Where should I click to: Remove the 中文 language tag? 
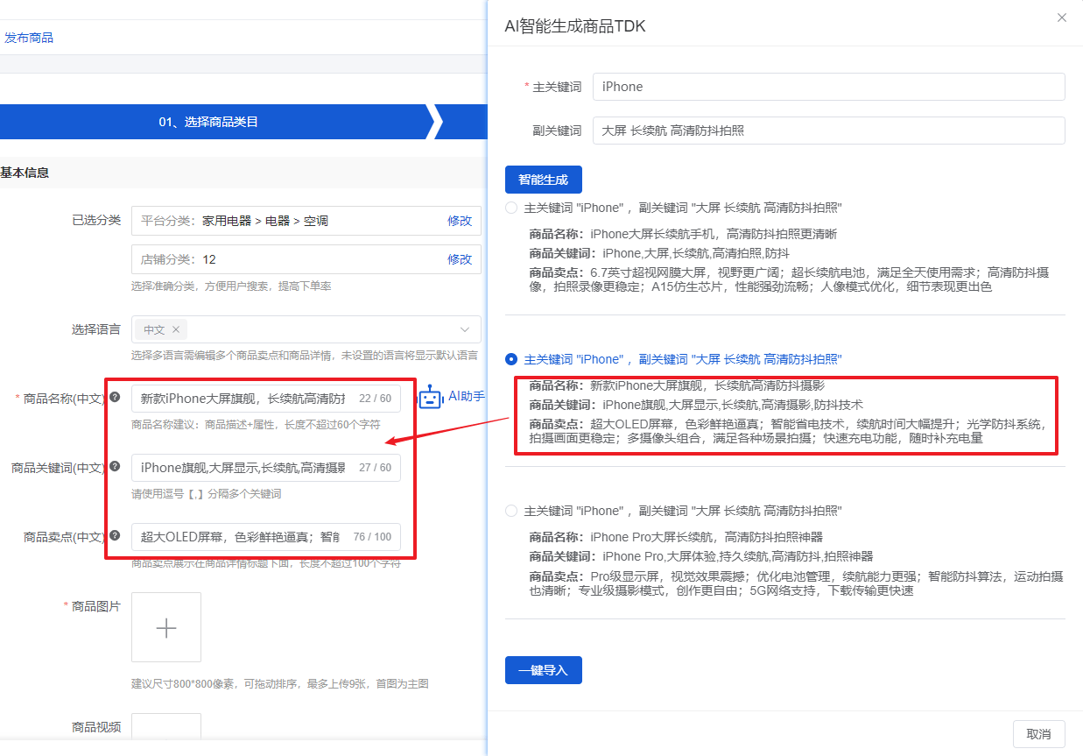tap(175, 329)
